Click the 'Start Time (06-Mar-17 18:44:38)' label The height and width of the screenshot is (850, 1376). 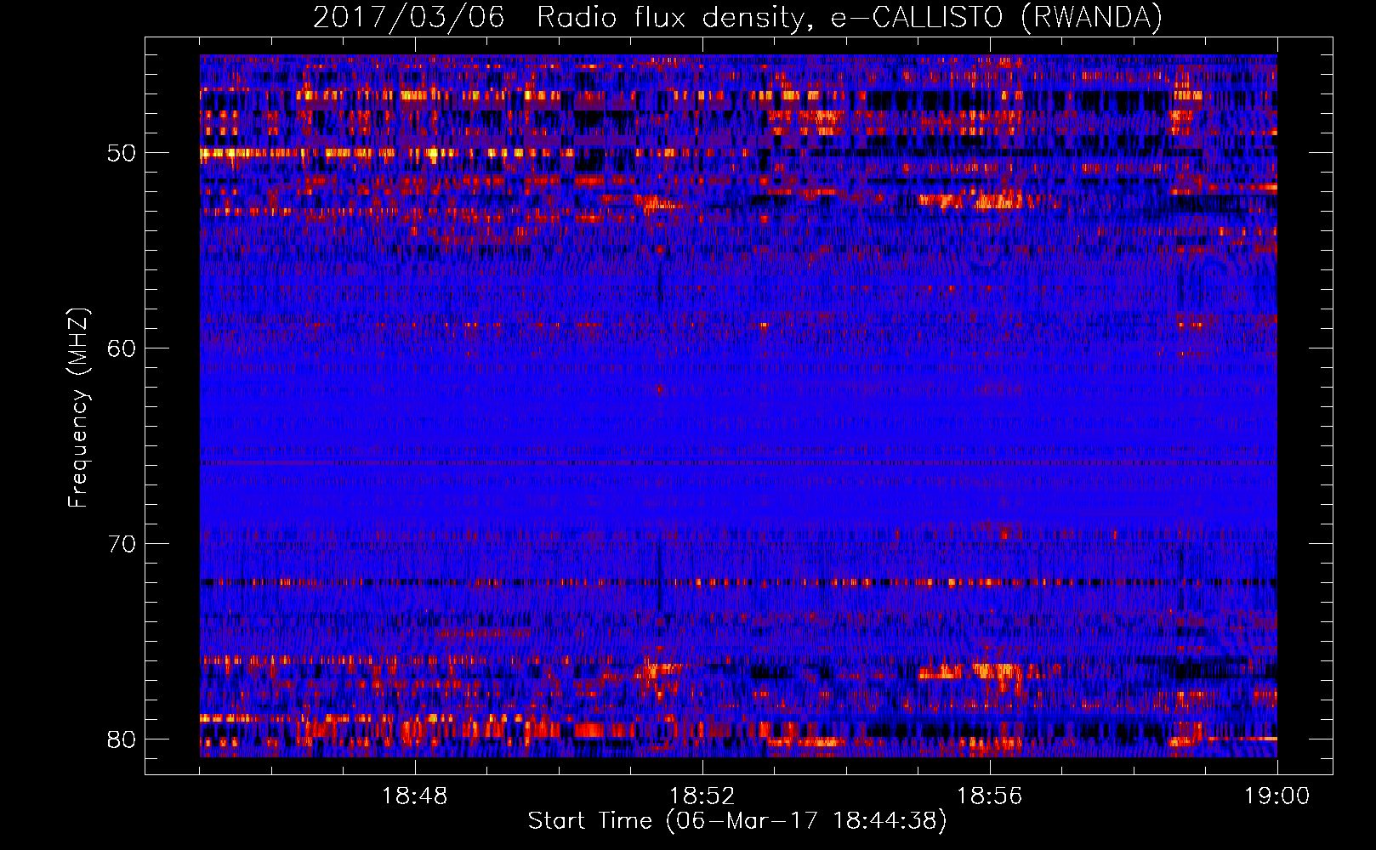pos(737,821)
